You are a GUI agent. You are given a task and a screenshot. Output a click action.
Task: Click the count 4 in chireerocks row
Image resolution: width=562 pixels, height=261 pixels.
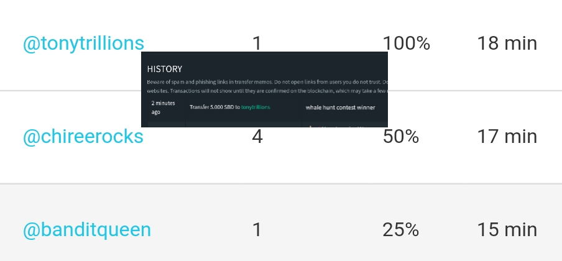click(x=257, y=137)
